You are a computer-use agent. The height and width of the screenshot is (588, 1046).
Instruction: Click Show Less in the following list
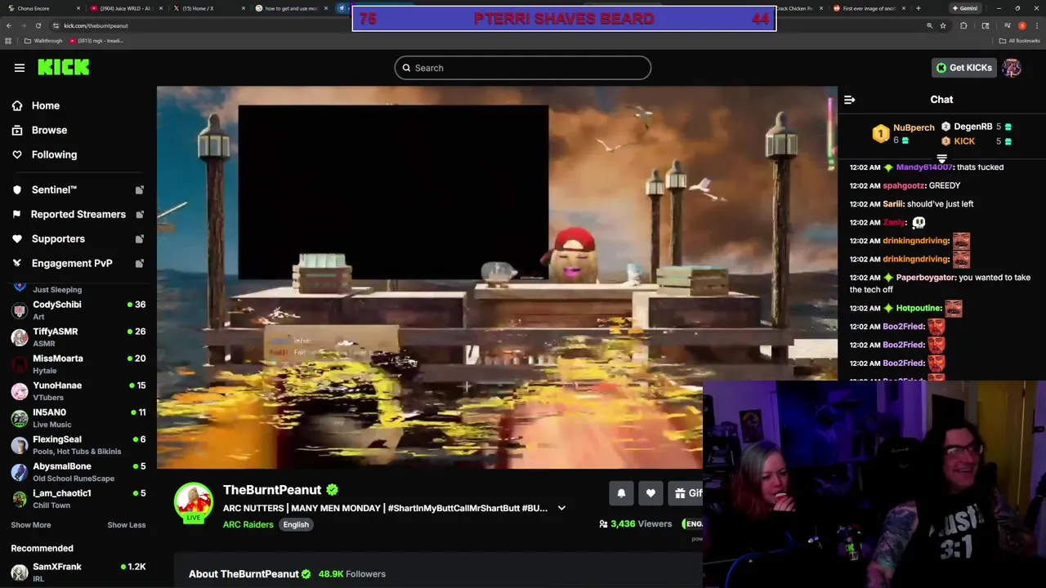tap(127, 525)
